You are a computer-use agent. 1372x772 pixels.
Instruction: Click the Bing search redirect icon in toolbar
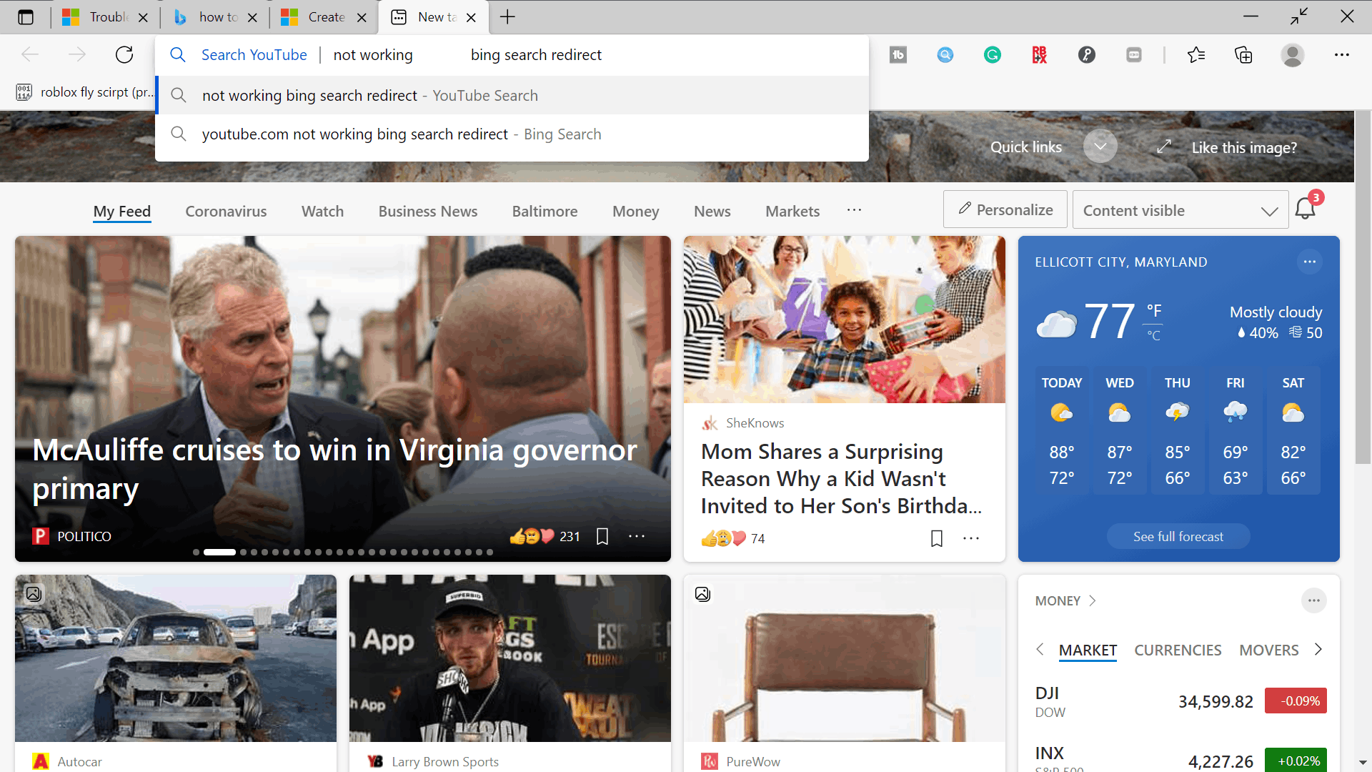point(945,54)
